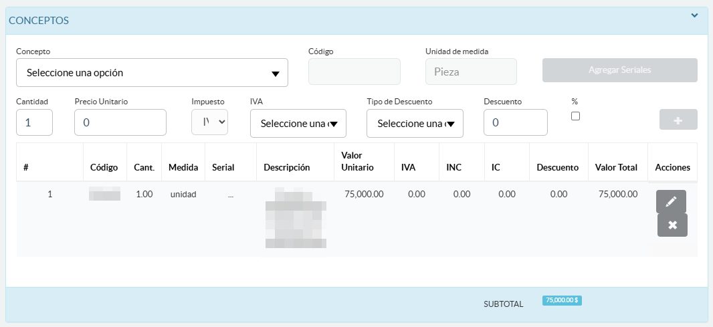This screenshot has height=327, width=713.
Task: Delete row 1 with the X icon
Action: click(672, 225)
